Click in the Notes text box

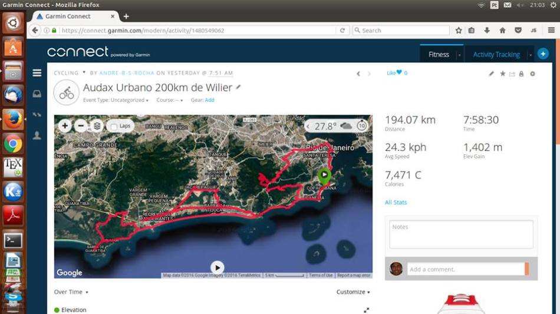tap(461, 234)
